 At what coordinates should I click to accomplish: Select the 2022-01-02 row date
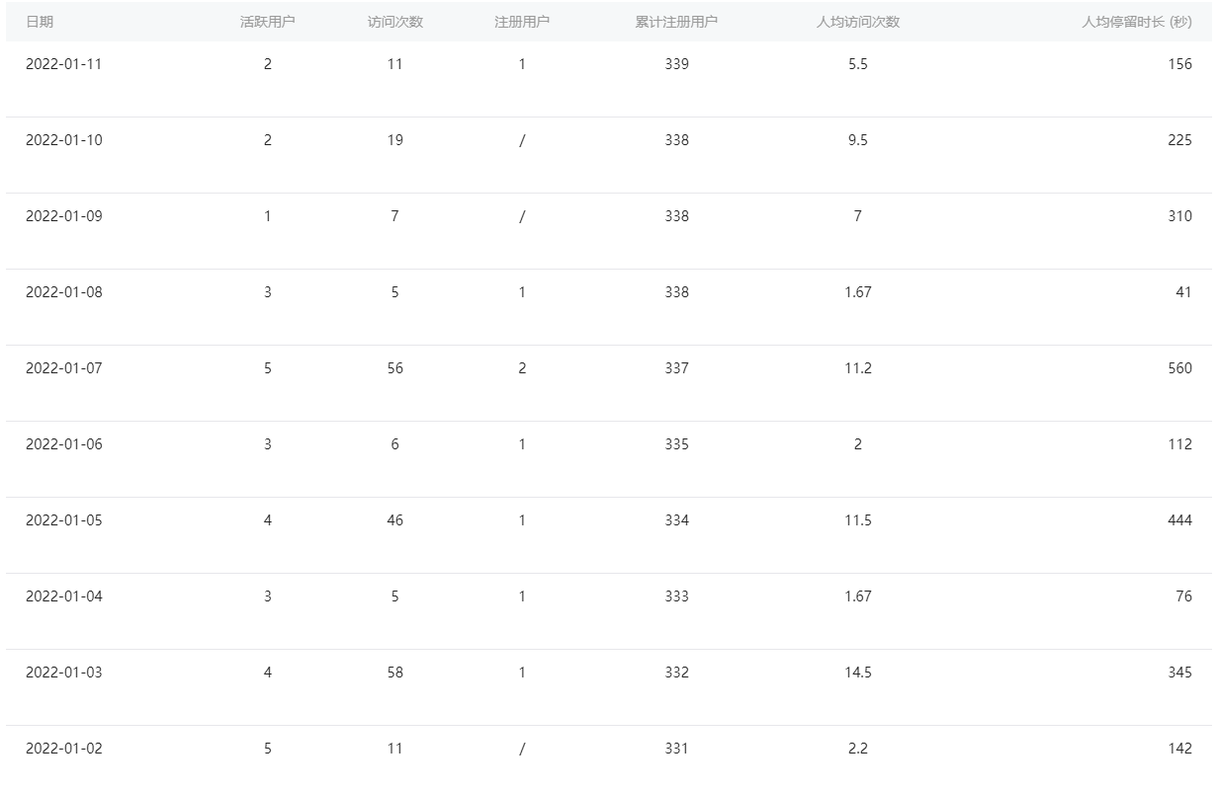click(x=63, y=749)
